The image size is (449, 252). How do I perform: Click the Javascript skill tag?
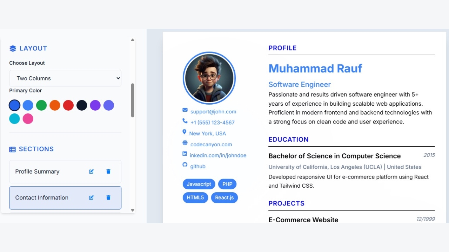tap(199, 184)
